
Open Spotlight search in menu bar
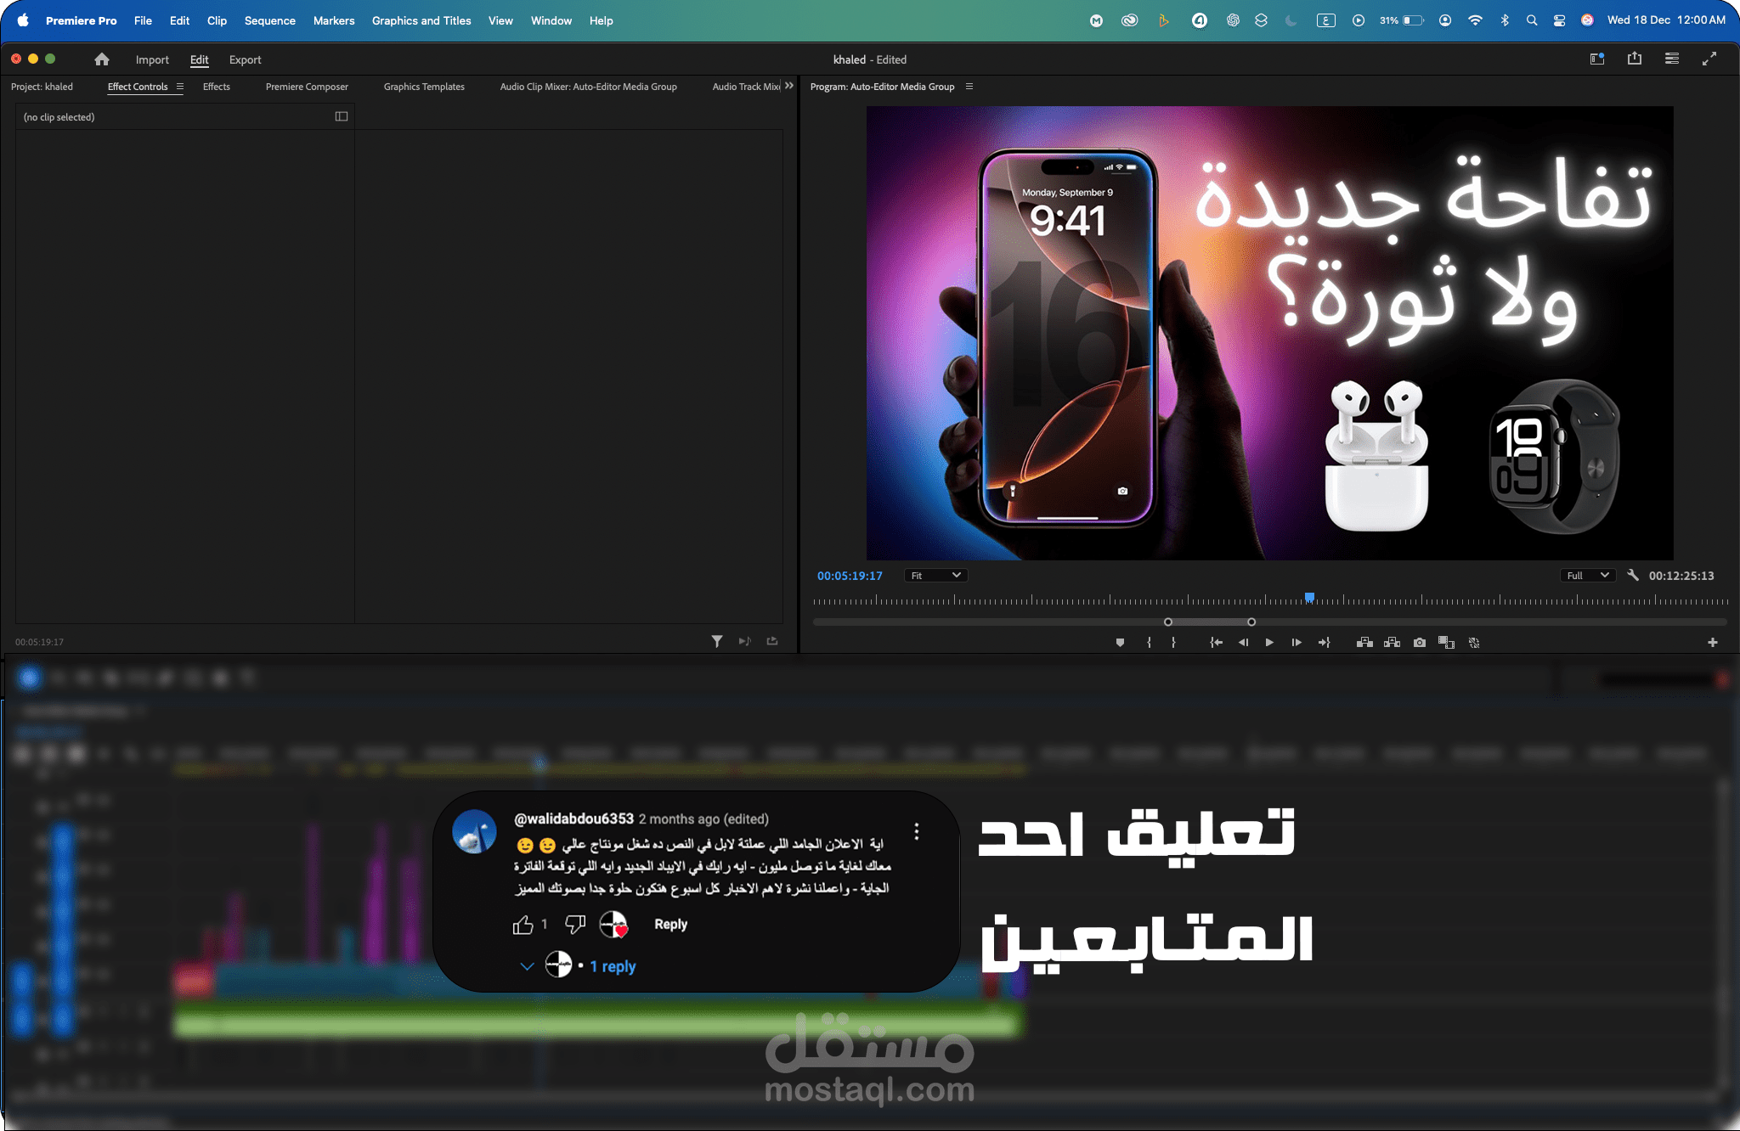click(1532, 20)
